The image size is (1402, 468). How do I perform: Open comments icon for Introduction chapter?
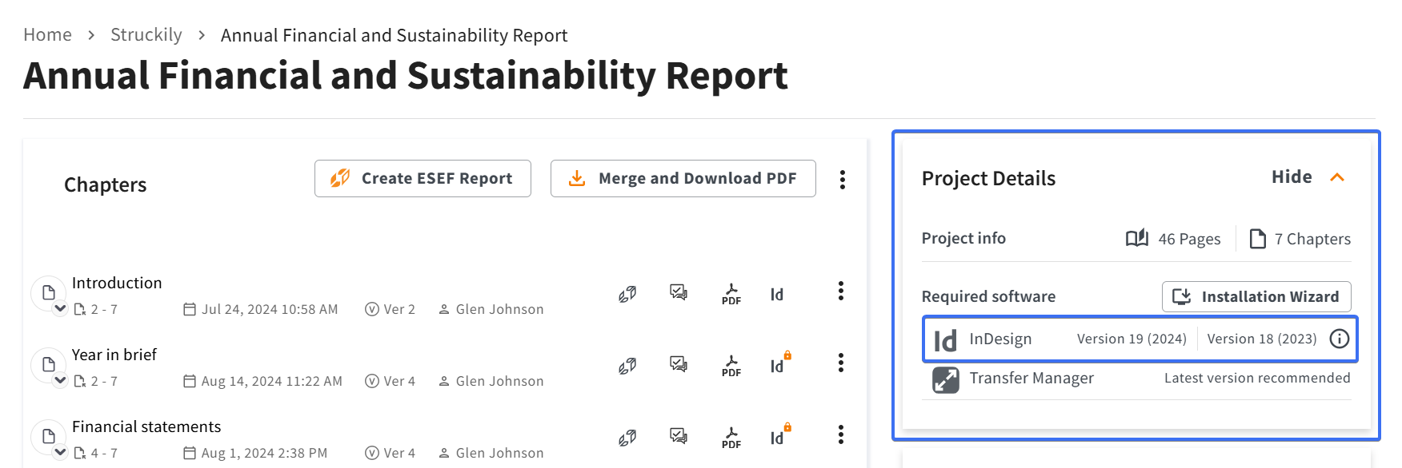[x=679, y=292]
